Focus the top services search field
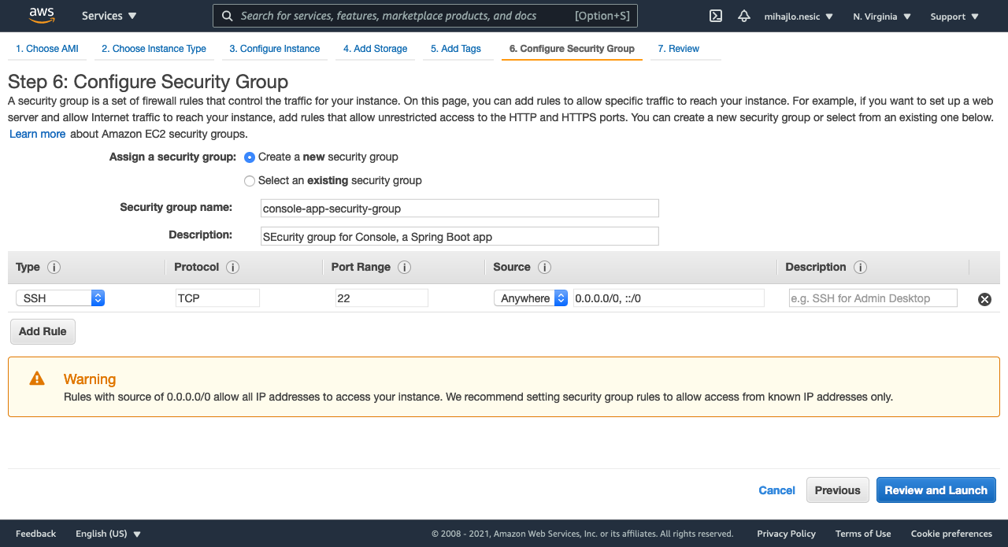Screen dimensions: 1008x547 pos(425,16)
